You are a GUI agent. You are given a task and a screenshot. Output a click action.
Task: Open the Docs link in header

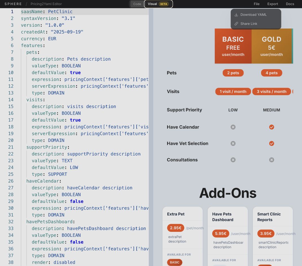(290, 4)
